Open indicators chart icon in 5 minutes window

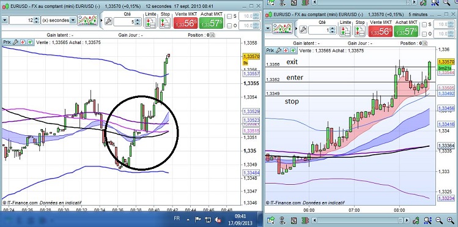[282, 29]
